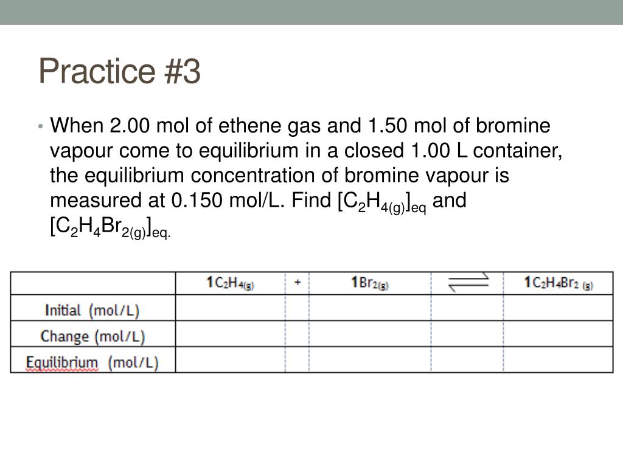
Task: Click the Equilibrium cell under C2H4Br2 column
Action: point(559,360)
